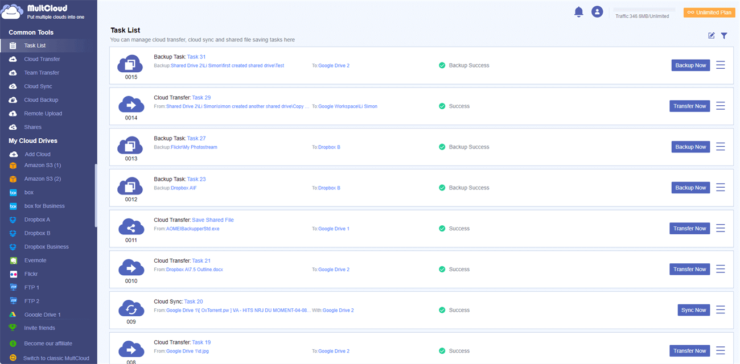Open Cloud Transfer in Common Tools
The image size is (740, 364).
[42, 59]
